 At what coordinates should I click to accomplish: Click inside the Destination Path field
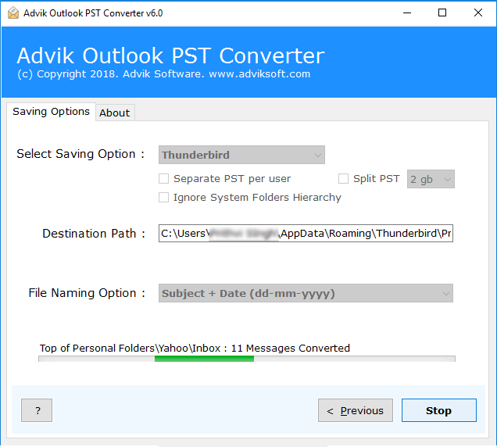click(306, 234)
